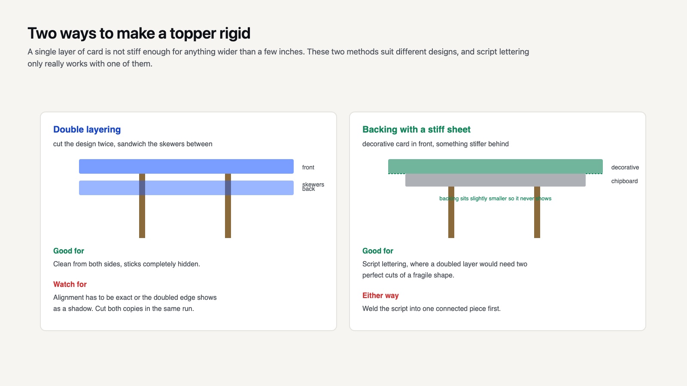Select the 'Backing with a stiff sheet' heading

coord(416,130)
